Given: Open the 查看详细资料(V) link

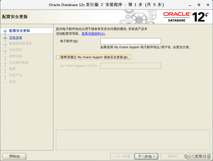Looking at the screenshot, I should point(93,34).
